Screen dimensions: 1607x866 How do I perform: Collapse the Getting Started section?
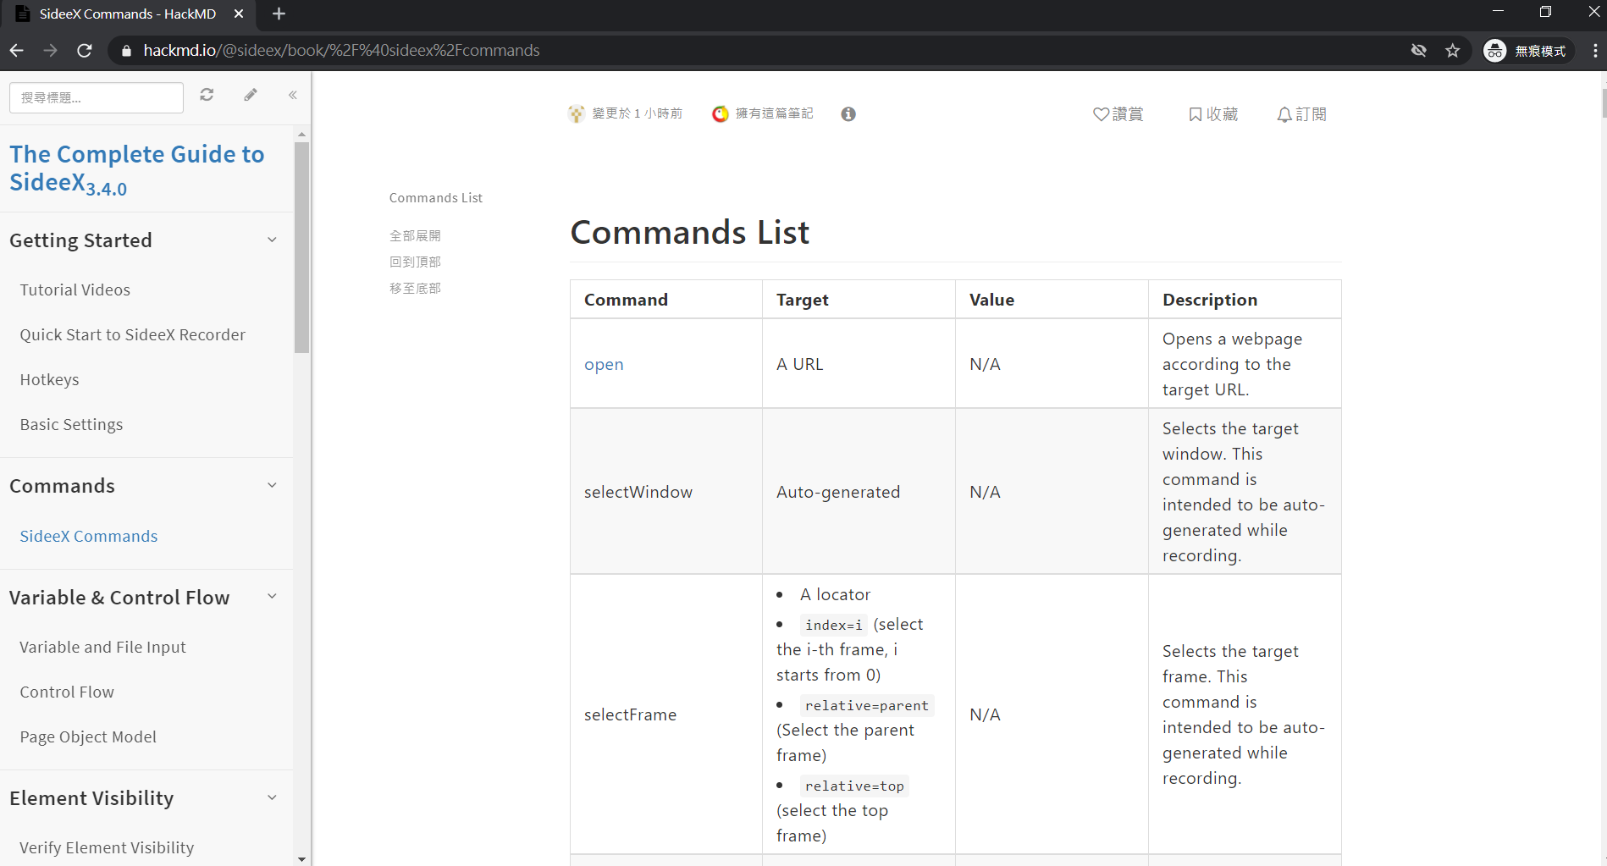point(272,240)
